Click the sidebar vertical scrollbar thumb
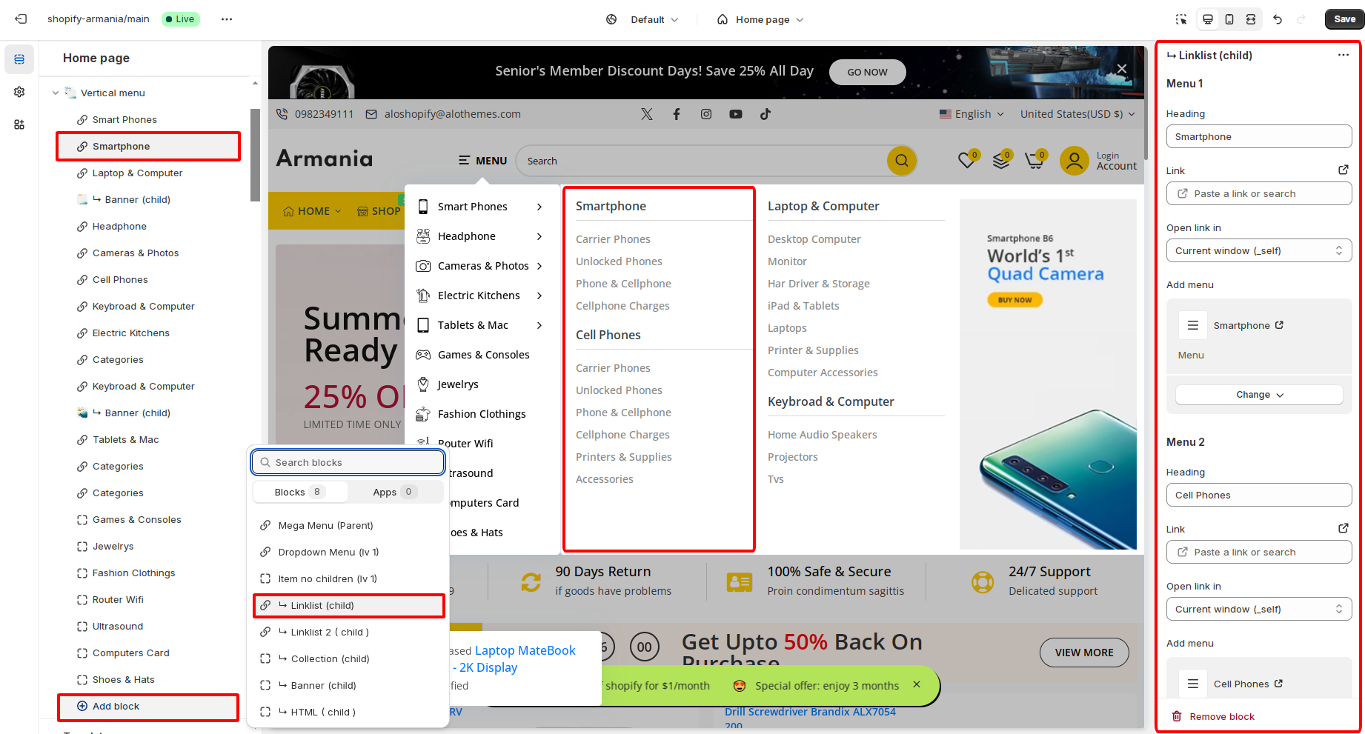 255,156
